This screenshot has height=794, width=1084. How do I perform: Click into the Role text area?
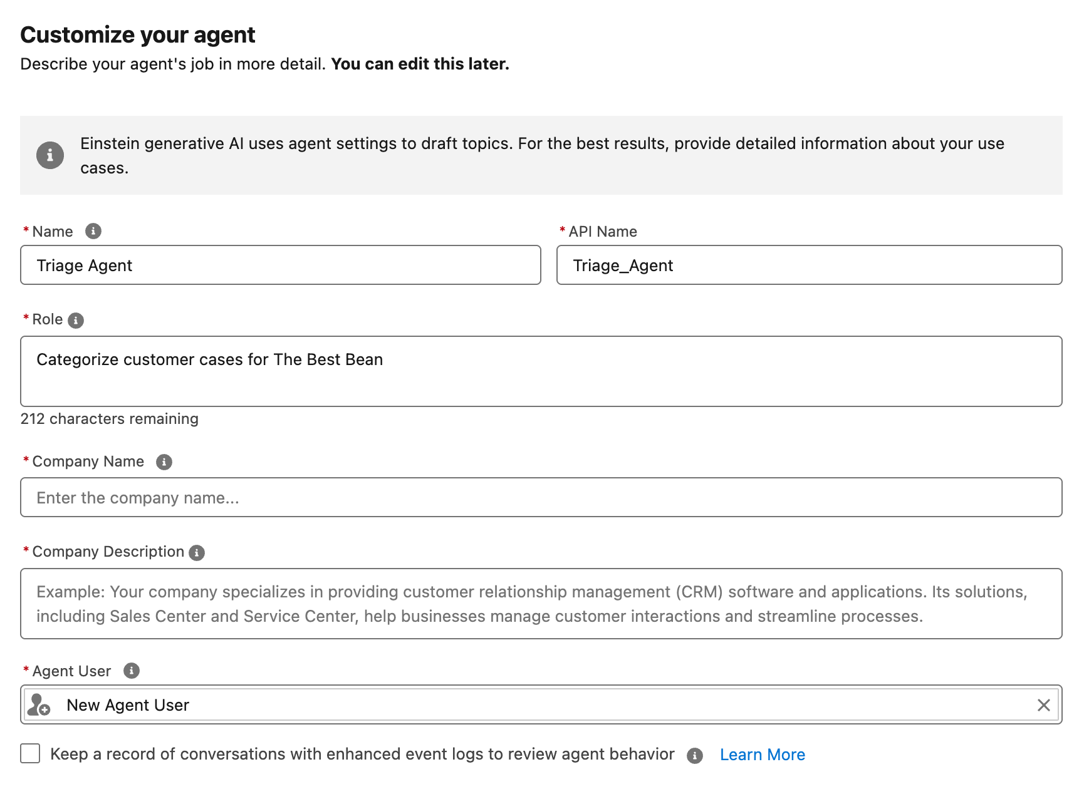click(541, 371)
